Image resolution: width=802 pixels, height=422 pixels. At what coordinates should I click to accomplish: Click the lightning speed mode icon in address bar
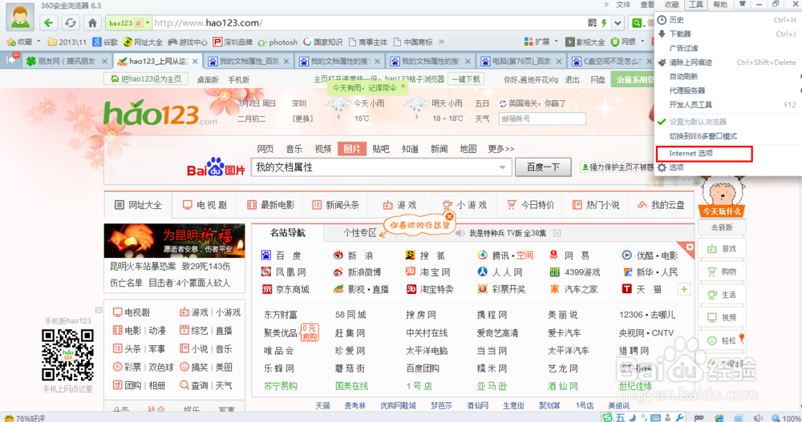coord(604,23)
